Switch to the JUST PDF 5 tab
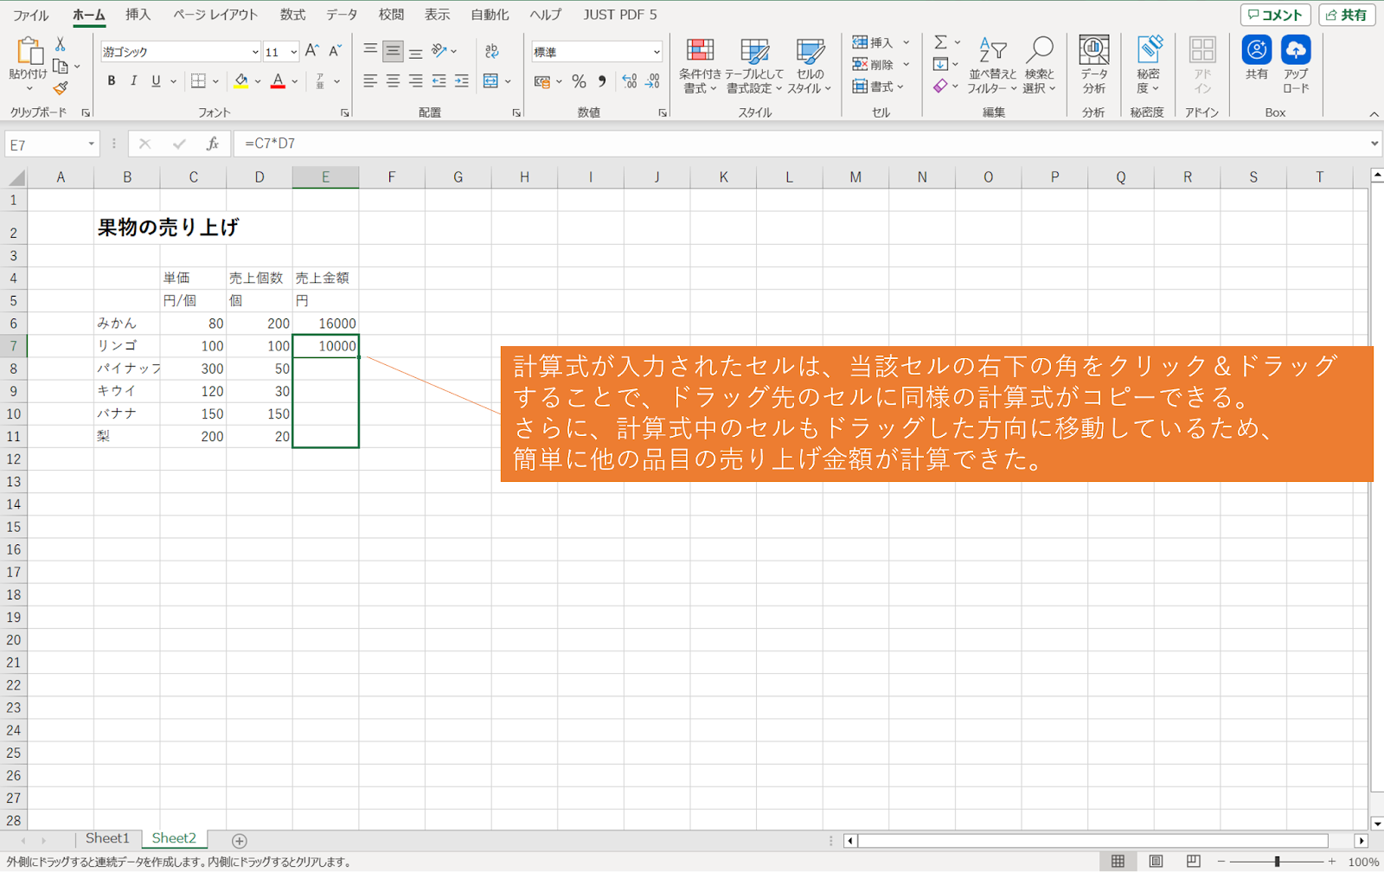This screenshot has width=1384, height=872. click(619, 15)
